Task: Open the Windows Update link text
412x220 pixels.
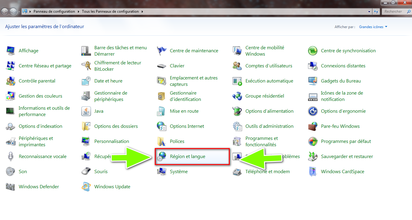Action: coord(112,187)
